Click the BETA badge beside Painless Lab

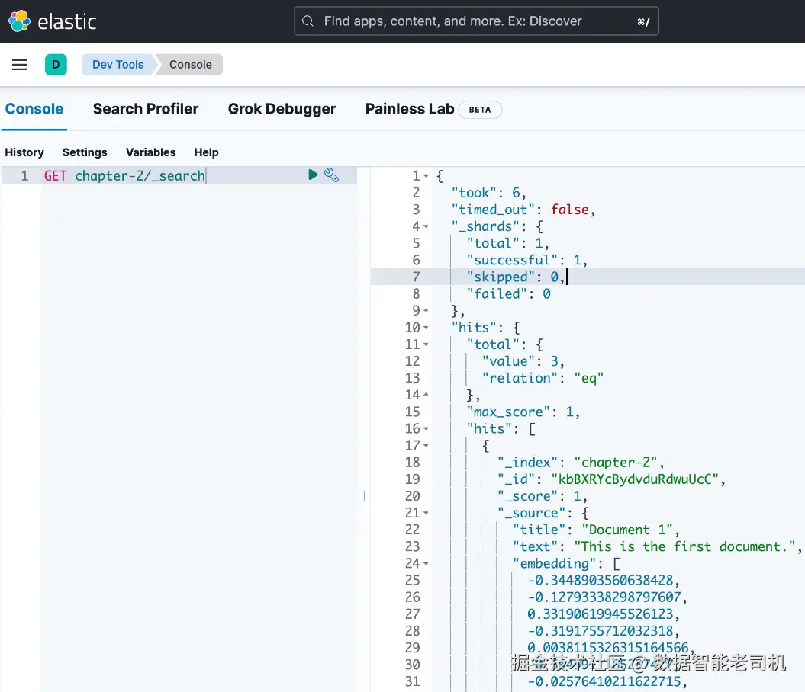tap(479, 110)
